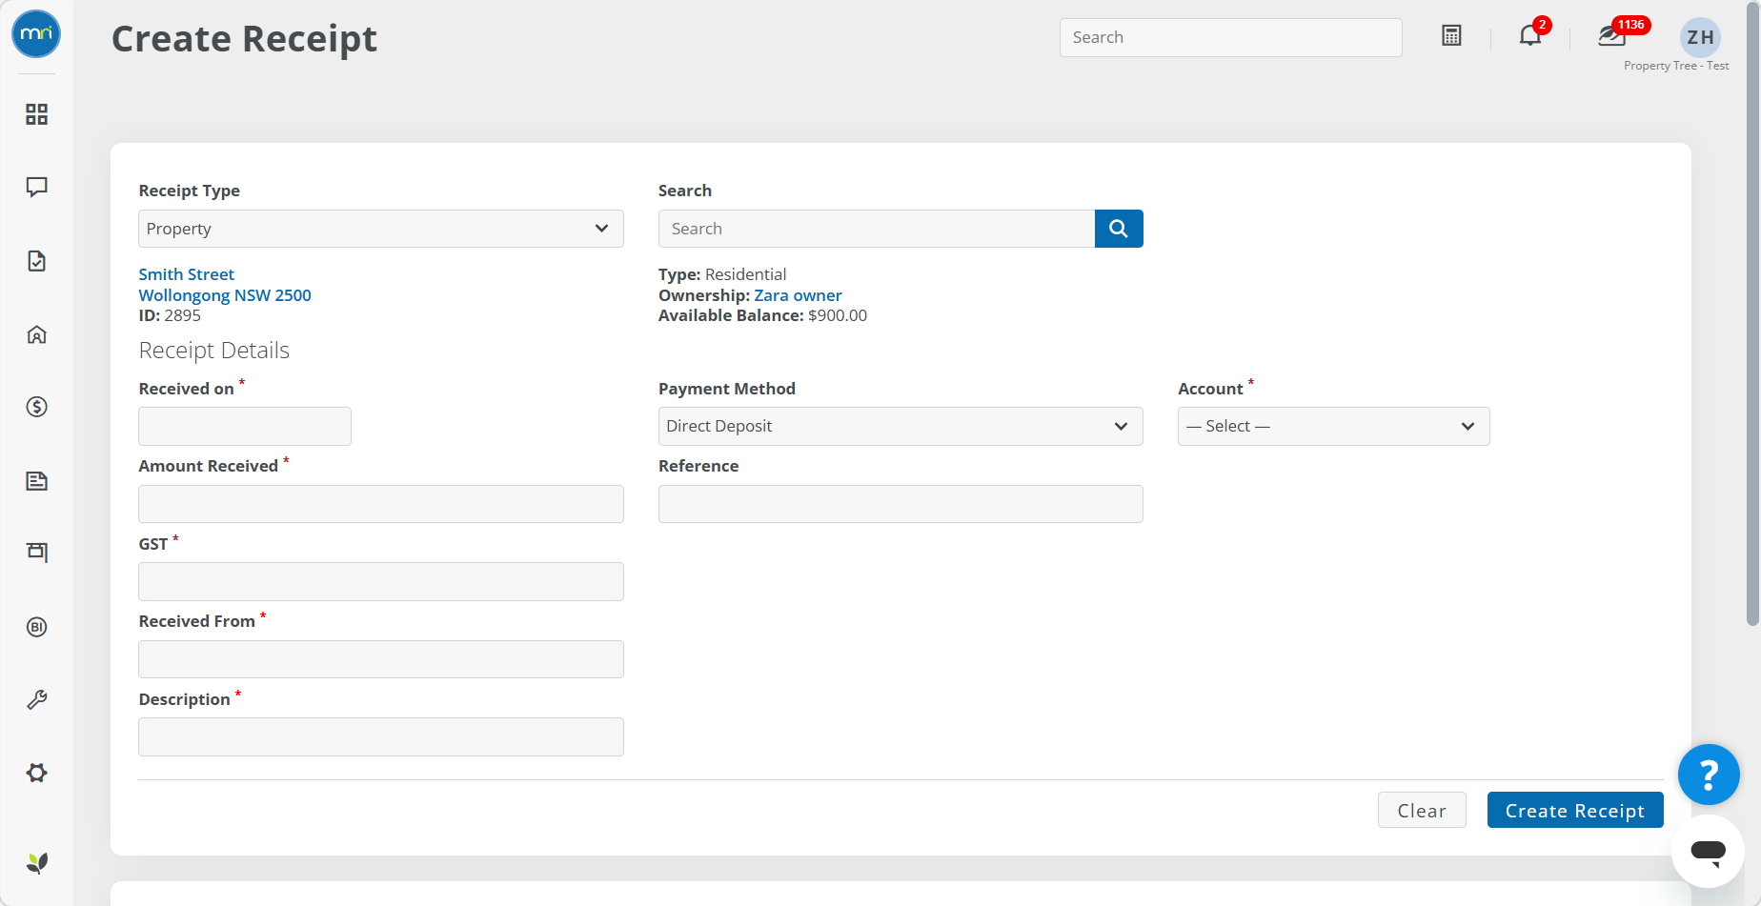Open the blue question mark help button
The width and height of the screenshot is (1761, 906).
click(x=1709, y=775)
